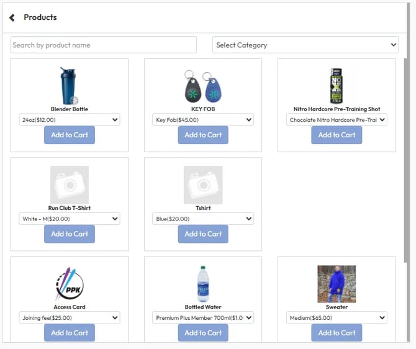
Task: Add Access Card to cart
Action: pyautogui.click(x=70, y=333)
